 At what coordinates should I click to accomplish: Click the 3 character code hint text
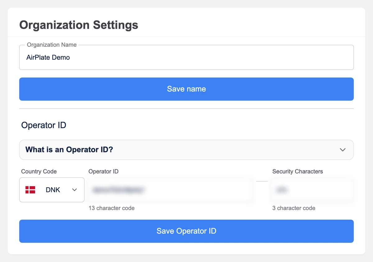pyautogui.click(x=294, y=208)
